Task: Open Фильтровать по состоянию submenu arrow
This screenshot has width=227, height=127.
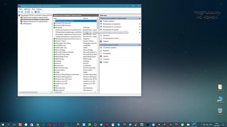Action: click(139, 27)
